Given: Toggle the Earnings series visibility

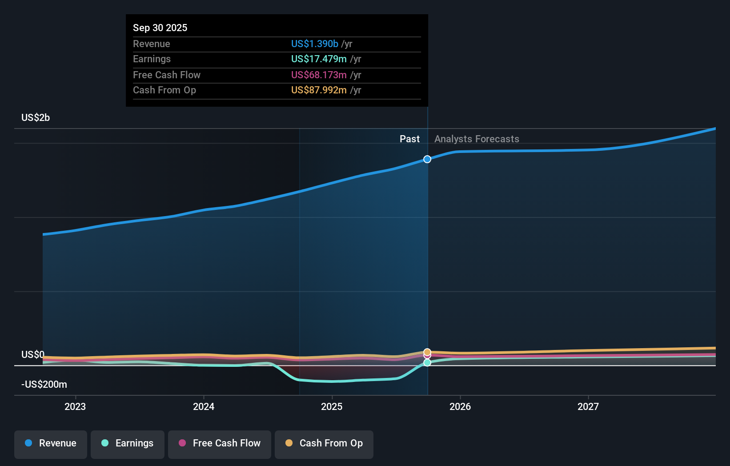Looking at the screenshot, I should click(x=128, y=443).
